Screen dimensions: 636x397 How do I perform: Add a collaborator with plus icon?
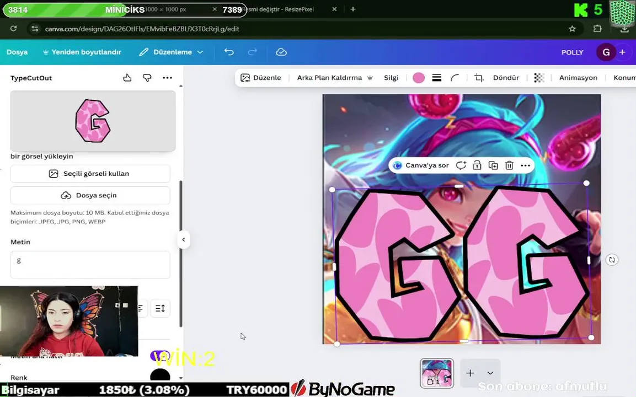click(622, 52)
